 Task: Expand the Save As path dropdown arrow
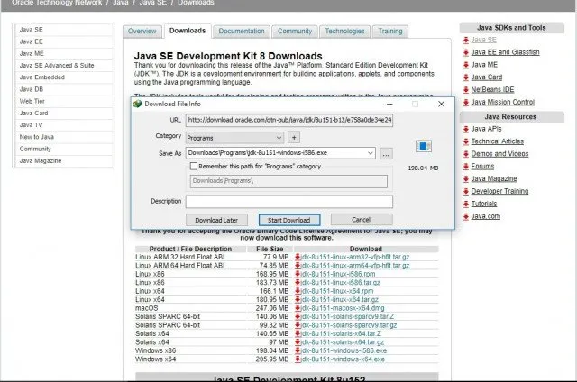(x=370, y=153)
